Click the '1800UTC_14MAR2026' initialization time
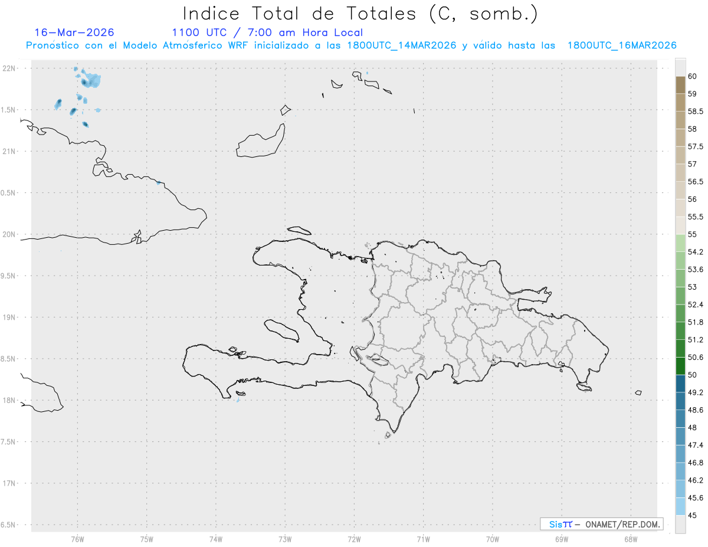Image resolution: width=708 pixels, height=547 pixels. (x=402, y=45)
